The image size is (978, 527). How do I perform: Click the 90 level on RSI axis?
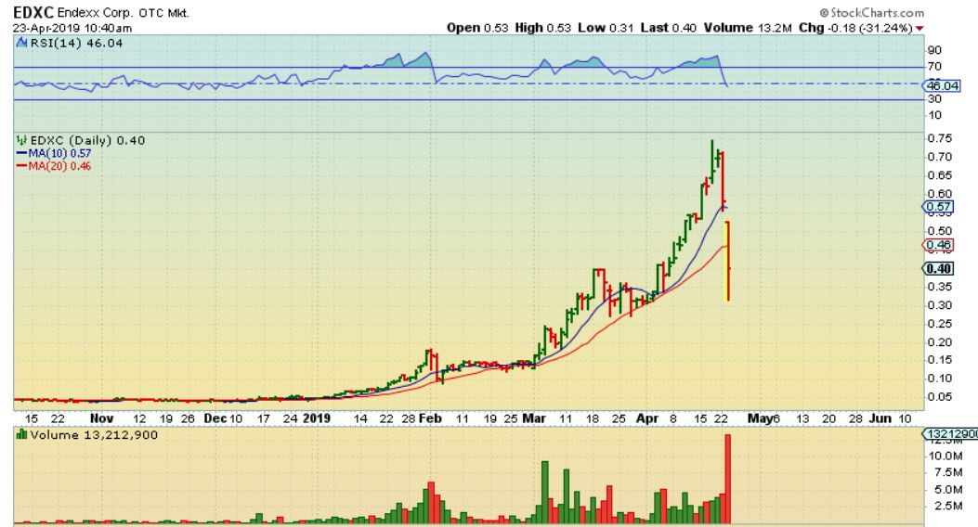tap(935, 50)
